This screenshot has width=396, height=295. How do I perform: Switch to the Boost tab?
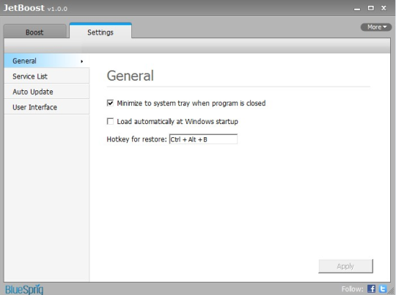coord(35,32)
